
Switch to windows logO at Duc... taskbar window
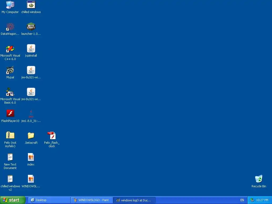pos(134,200)
